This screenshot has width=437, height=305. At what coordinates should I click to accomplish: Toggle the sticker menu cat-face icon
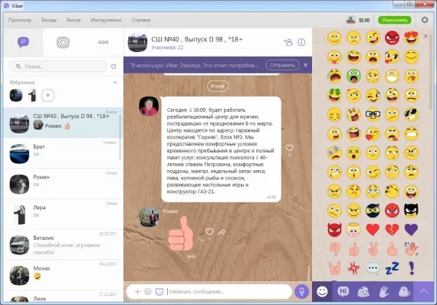[x=159, y=292]
